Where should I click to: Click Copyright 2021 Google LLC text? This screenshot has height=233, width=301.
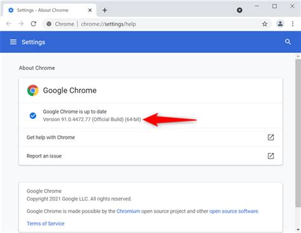pos(79,199)
